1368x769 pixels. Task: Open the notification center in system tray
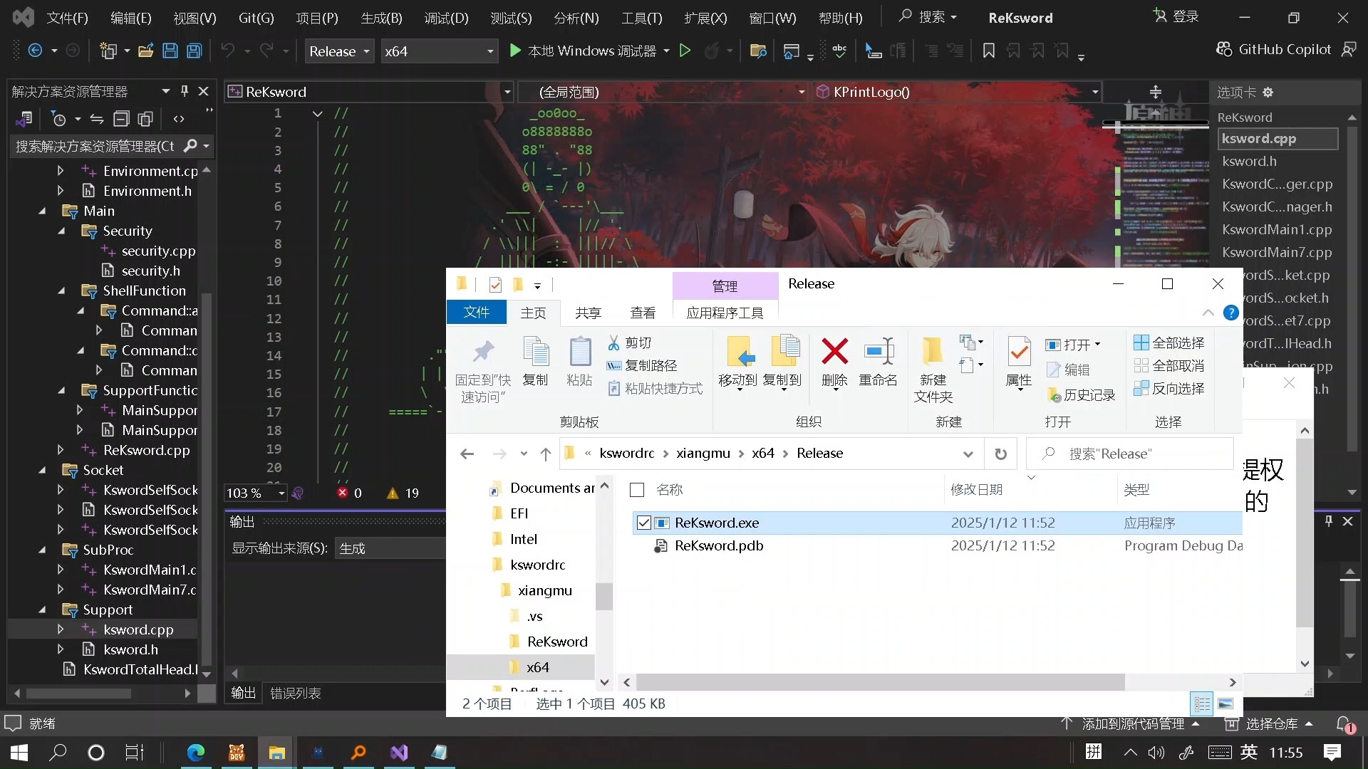(x=1332, y=753)
